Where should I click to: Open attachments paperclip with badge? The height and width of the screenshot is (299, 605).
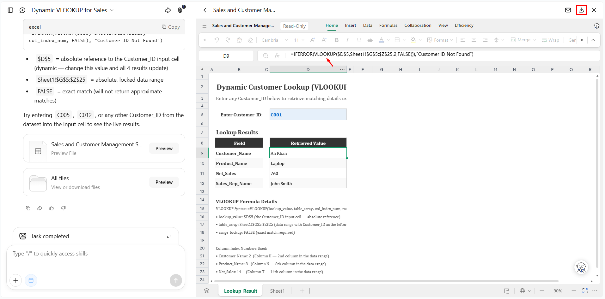click(180, 10)
